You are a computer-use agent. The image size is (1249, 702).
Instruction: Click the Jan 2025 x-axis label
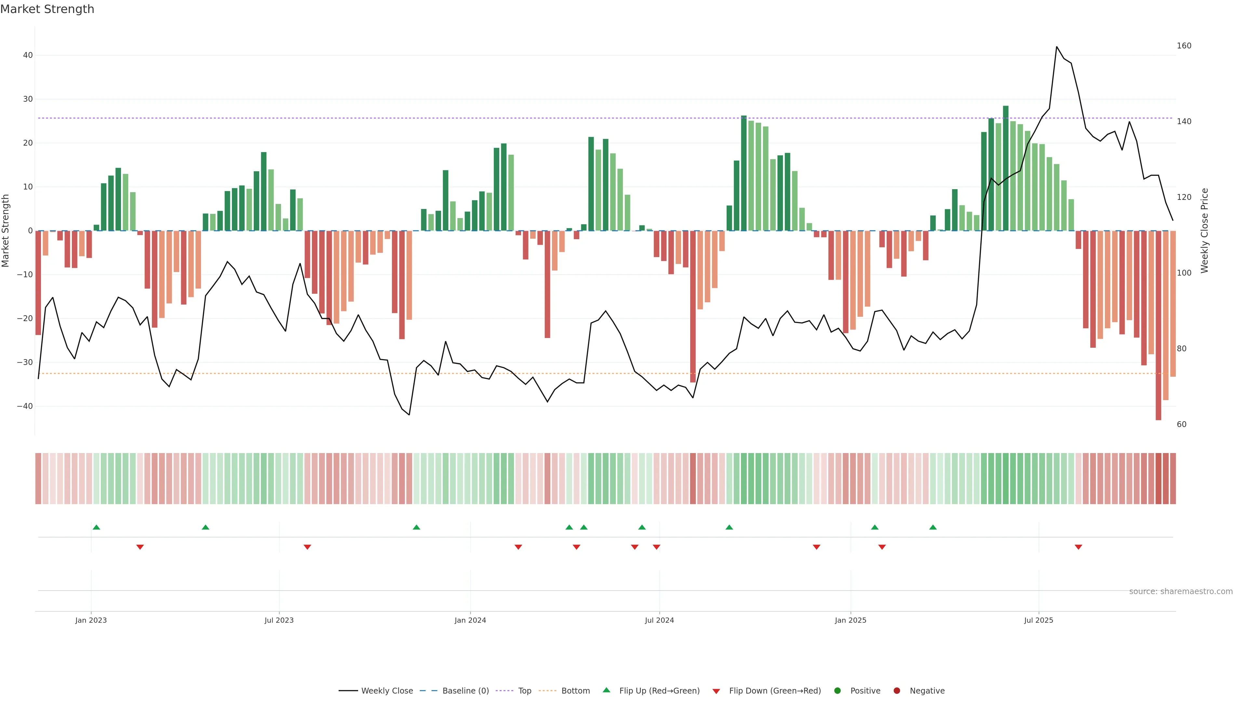(x=851, y=620)
